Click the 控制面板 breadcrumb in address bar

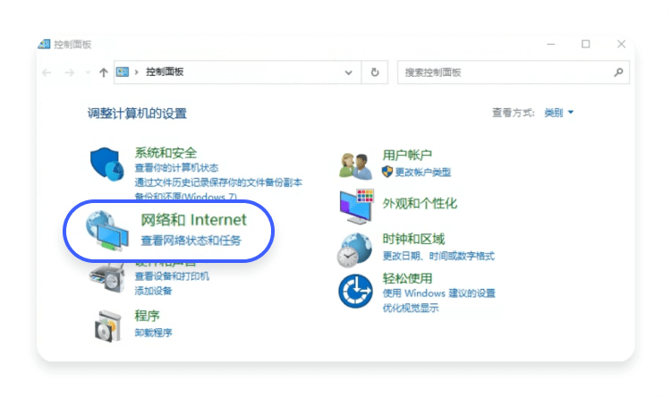tap(165, 72)
